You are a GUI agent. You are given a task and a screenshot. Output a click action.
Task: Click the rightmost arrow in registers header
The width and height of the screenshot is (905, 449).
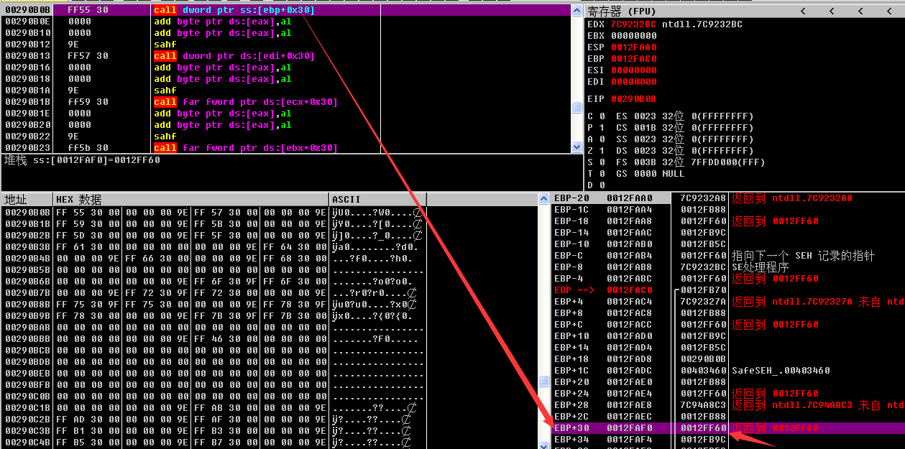(x=887, y=11)
